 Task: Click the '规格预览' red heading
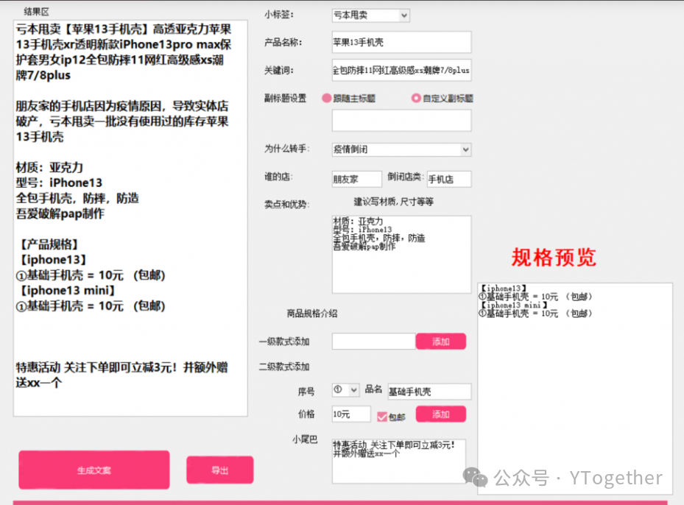coord(554,257)
